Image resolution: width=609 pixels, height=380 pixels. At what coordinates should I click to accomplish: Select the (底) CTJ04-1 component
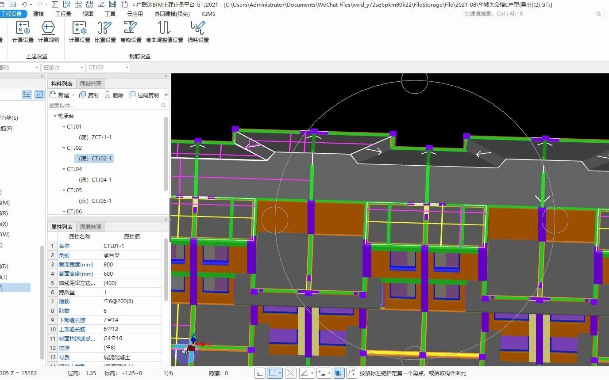(x=95, y=180)
